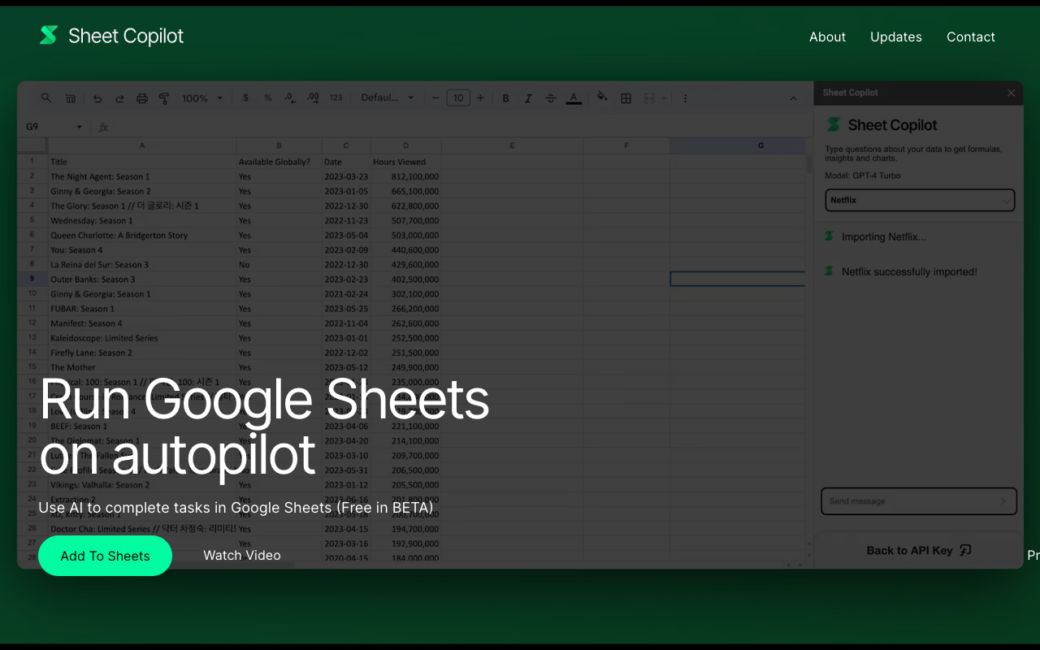Toggle strikethrough formatting
Image resolution: width=1040 pixels, height=650 pixels.
tap(551, 98)
